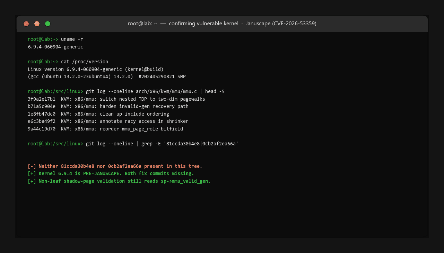Viewport: 444px width, 253px height.
Task: Select commit e6c3ba49f2 annotate racy access line
Action: pyautogui.click(x=108, y=121)
